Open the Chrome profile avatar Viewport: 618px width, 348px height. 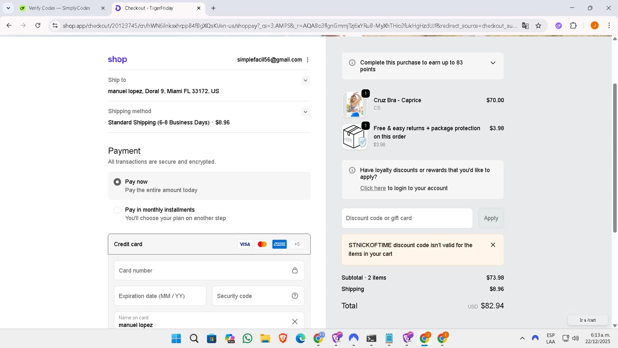595,26
